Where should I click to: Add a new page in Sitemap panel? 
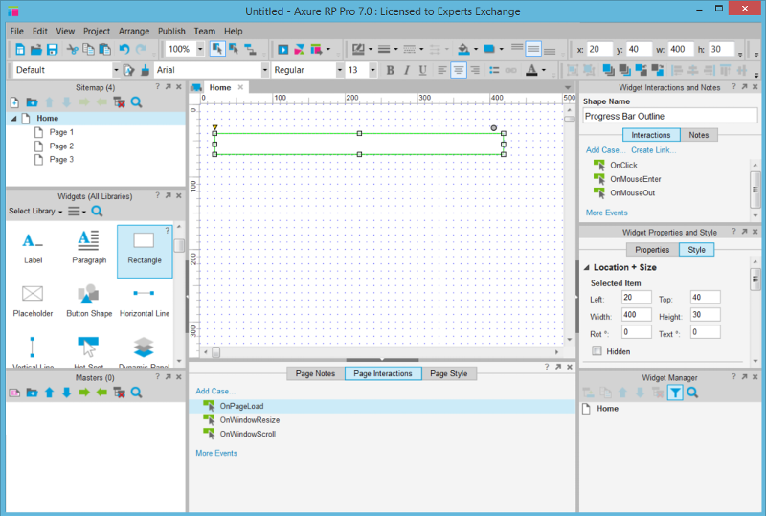tap(15, 102)
